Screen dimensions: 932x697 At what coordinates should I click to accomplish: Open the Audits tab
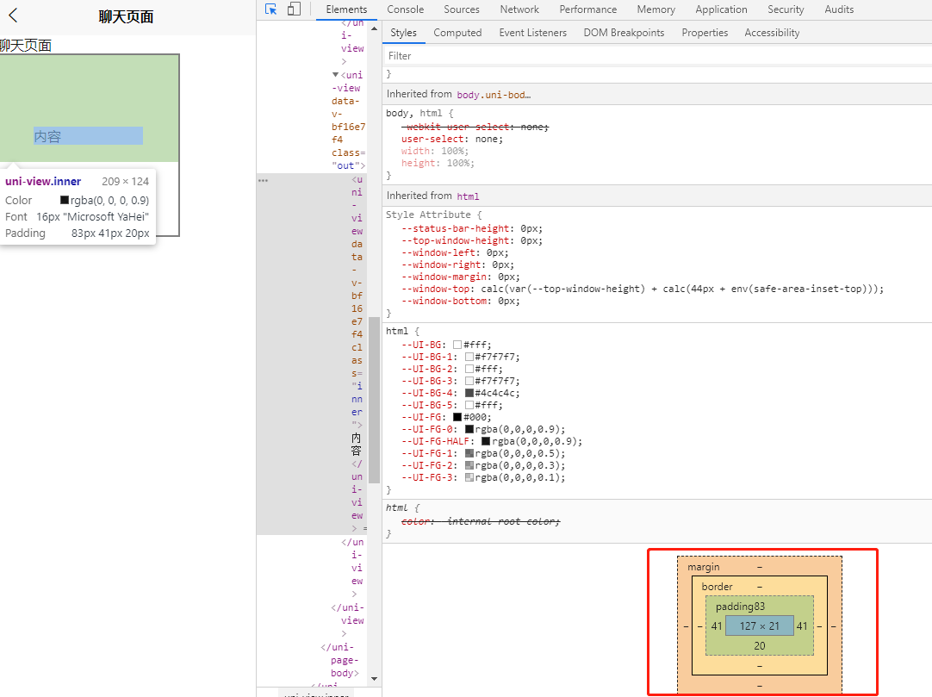click(x=839, y=9)
